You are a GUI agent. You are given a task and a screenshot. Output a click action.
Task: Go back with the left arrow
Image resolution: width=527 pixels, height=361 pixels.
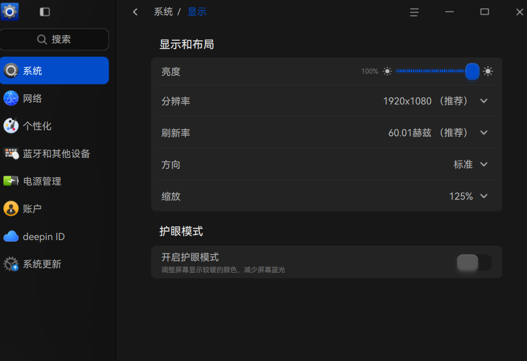(135, 12)
